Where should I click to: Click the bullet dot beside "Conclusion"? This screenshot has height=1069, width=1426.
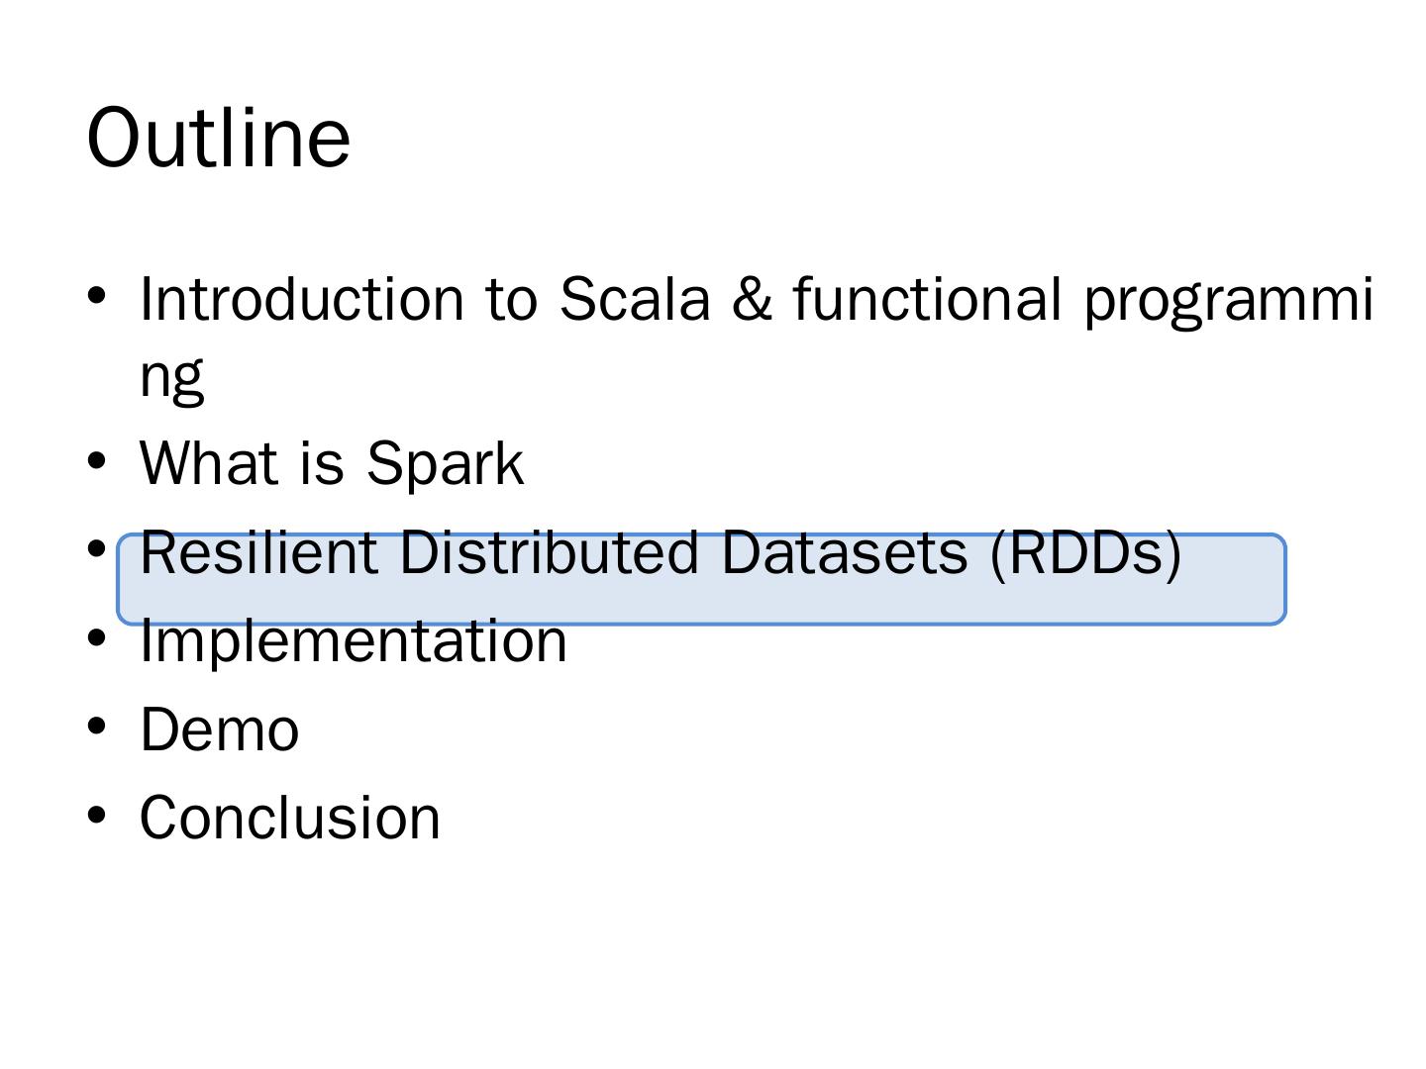click(x=97, y=815)
